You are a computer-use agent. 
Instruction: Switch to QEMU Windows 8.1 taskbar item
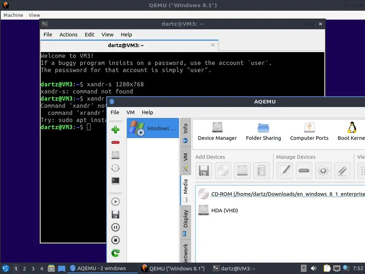pyautogui.click(x=174, y=268)
